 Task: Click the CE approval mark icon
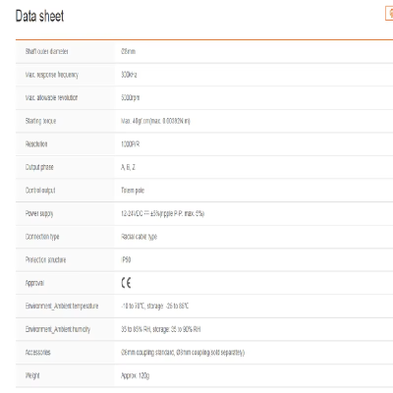126,283
